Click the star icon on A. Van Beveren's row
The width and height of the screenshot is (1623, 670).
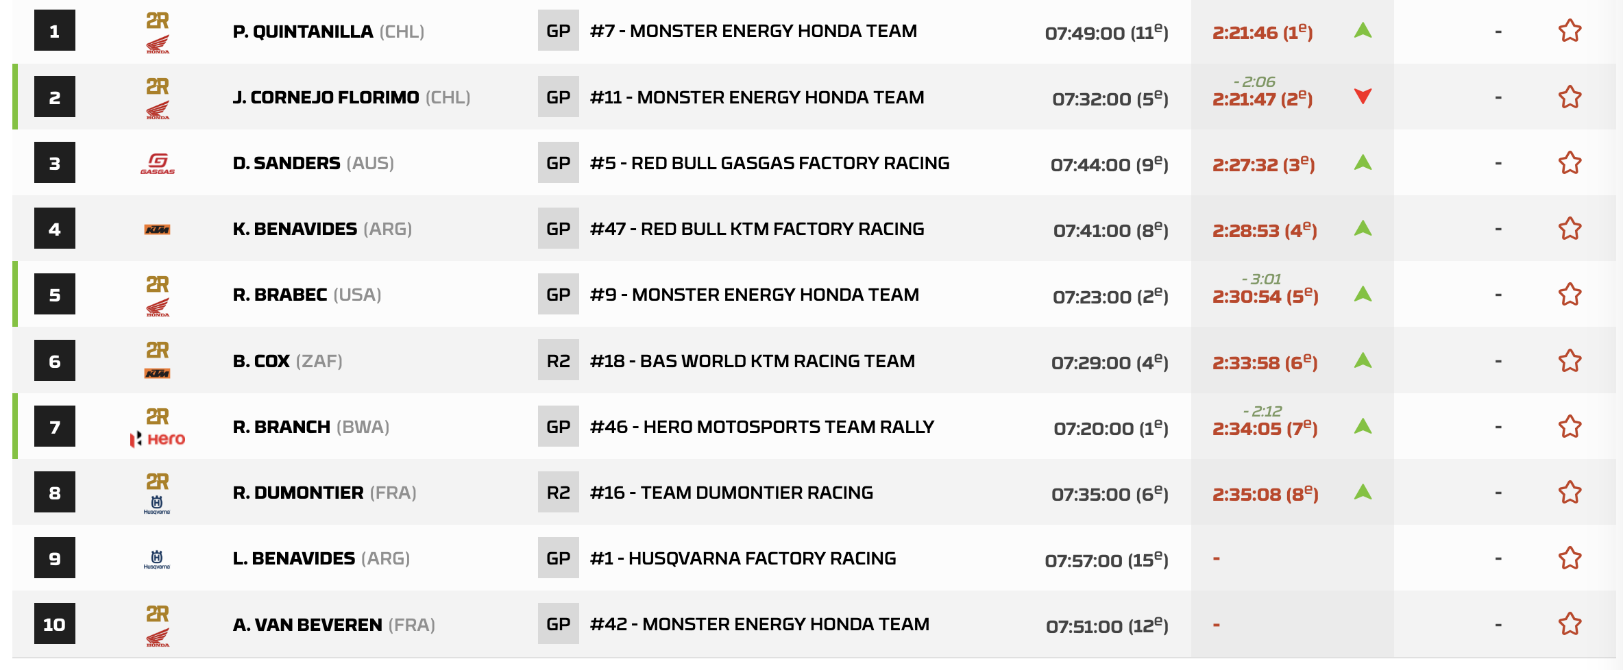point(1570,624)
